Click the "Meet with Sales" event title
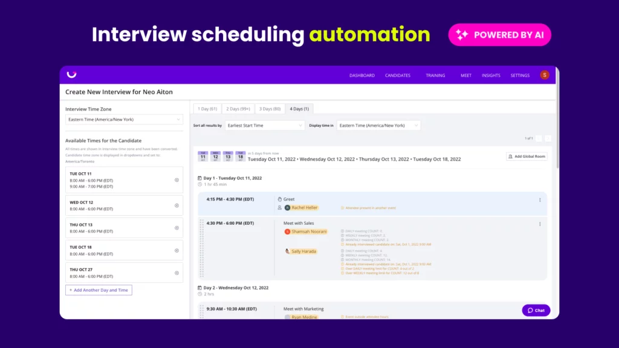Image resolution: width=619 pixels, height=348 pixels. click(x=299, y=224)
